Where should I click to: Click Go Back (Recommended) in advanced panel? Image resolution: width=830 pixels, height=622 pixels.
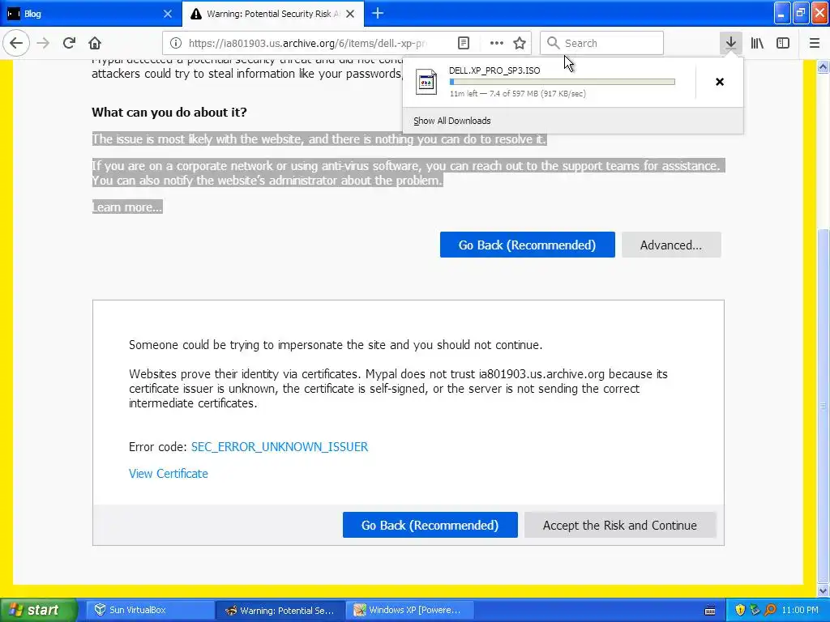430,525
